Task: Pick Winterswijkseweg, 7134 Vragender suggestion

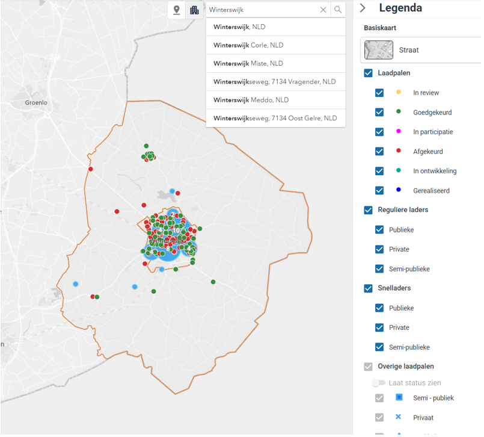Action: pos(275,82)
